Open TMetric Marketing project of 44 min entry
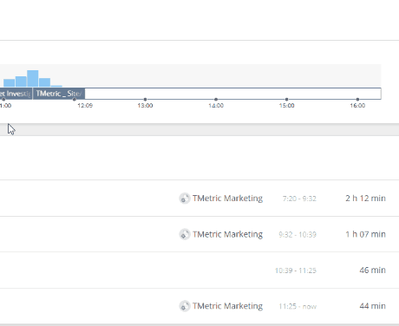This screenshot has height=326, width=399. [227, 306]
